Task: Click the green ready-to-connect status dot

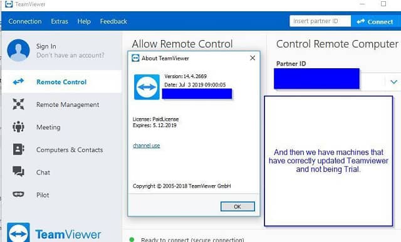Action: pos(132,239)
